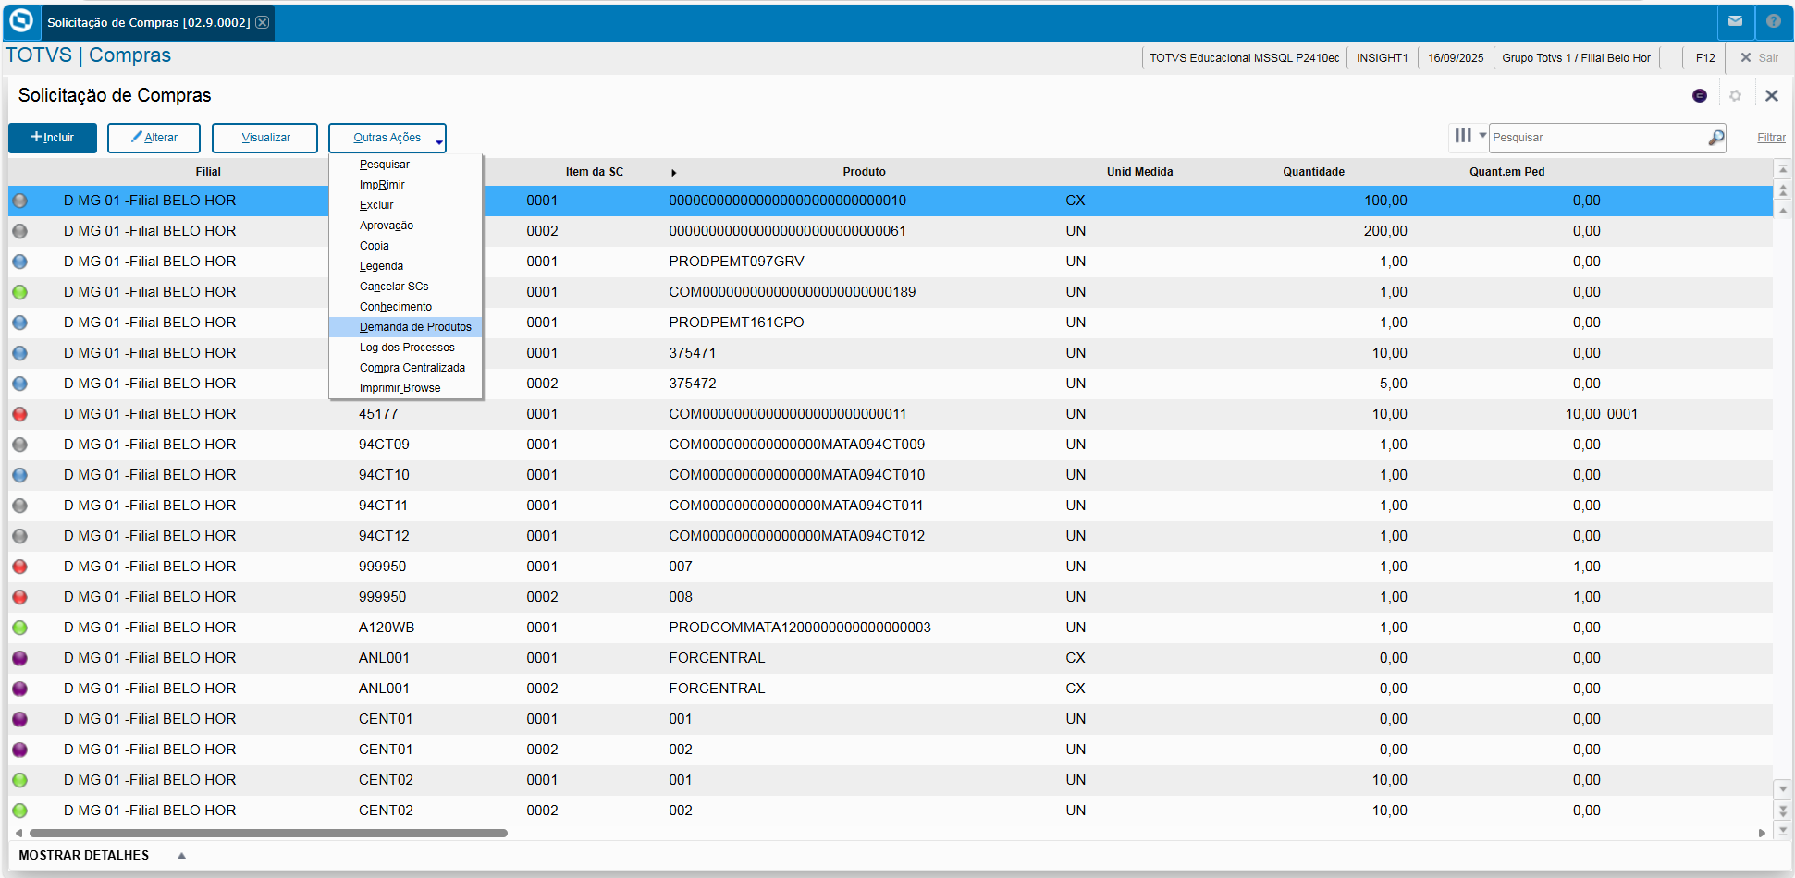Open Log dos Processos entry
This screenshot has width=1795, height=878.
(406, 348)
